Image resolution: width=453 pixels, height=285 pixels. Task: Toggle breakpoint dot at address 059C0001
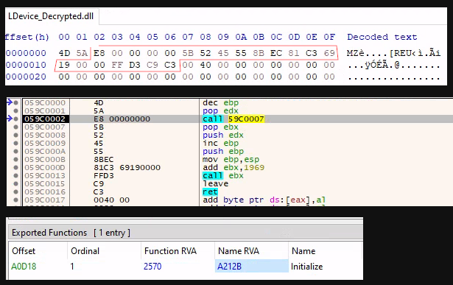(16, 110)
